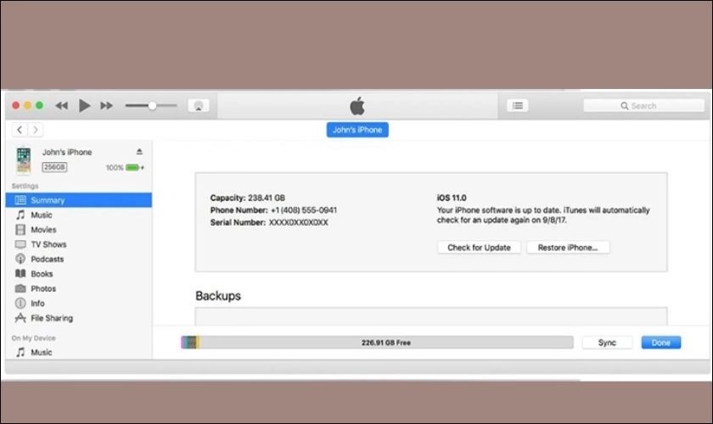
Task: Click the Settings sidebar header
Action: tap(25, 186)
